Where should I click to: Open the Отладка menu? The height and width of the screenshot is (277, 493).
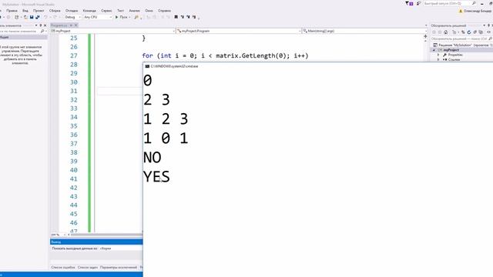72,11
